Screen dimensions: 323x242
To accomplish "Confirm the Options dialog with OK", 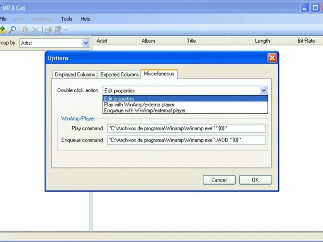I will coord(256,180).
